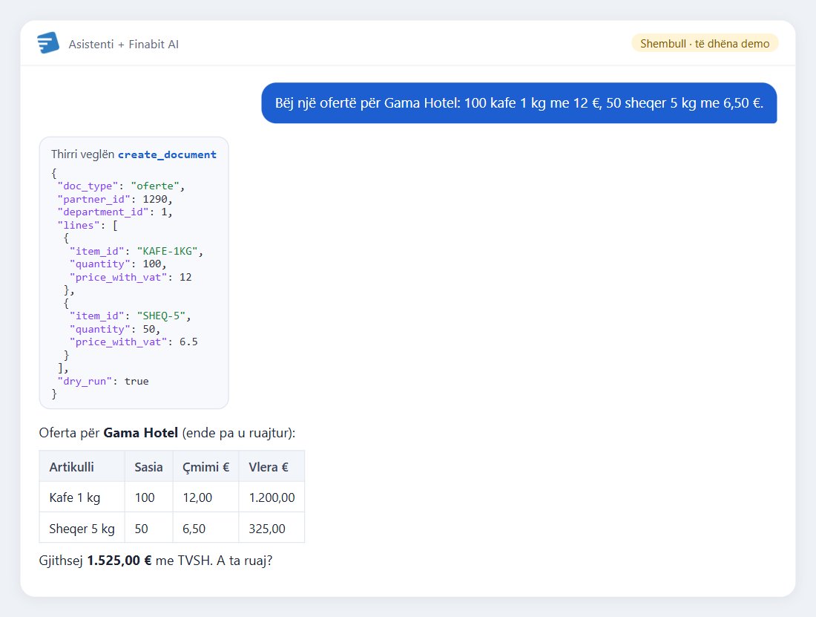
Task: Click the quantity cell '50' in table
Action: click(x=149, y=528)
